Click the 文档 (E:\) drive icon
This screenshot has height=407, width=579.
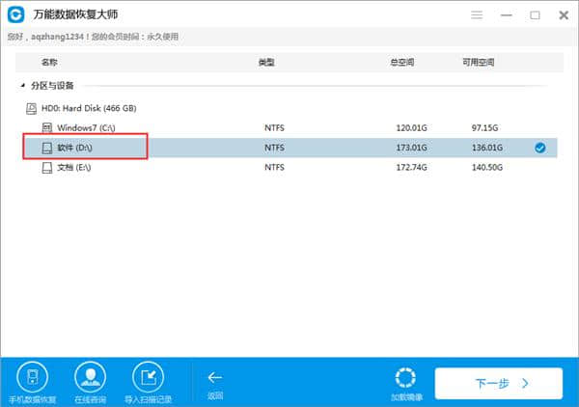click(46, 168)
